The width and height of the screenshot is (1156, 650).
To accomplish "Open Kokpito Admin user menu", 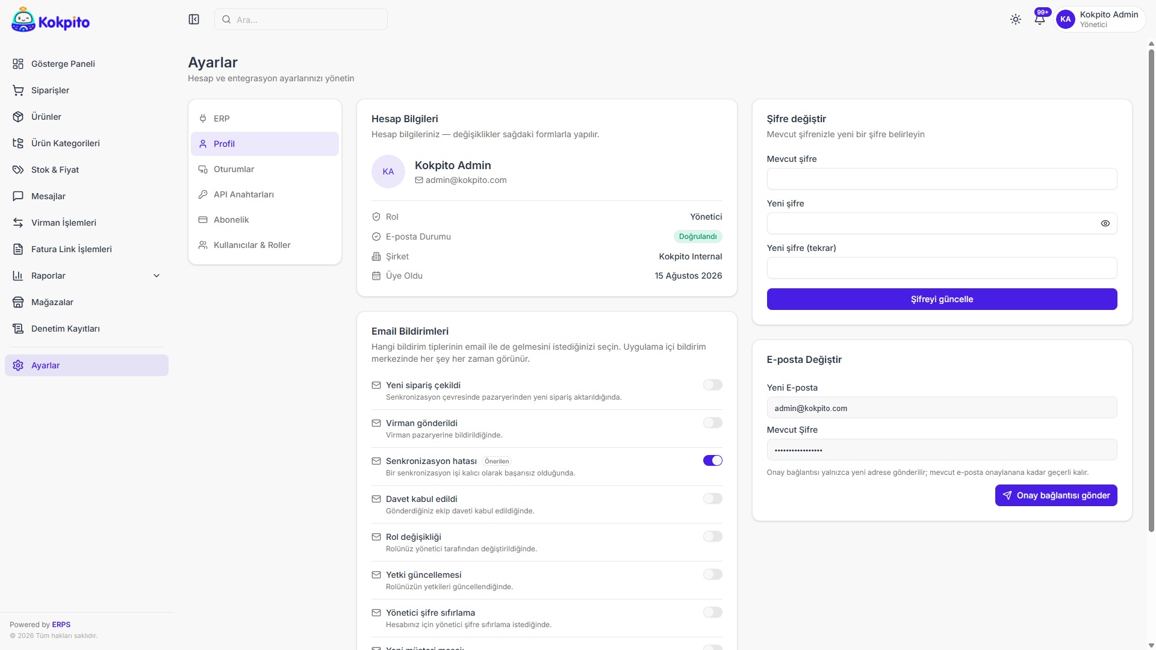I will (1101, 19).
